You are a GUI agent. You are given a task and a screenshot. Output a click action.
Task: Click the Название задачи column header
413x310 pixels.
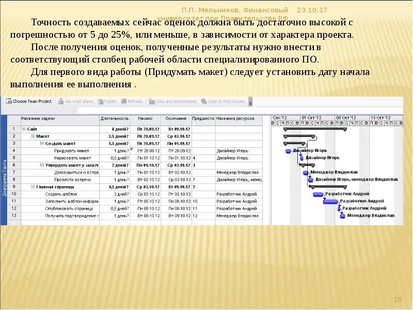[x=60, y=120]
